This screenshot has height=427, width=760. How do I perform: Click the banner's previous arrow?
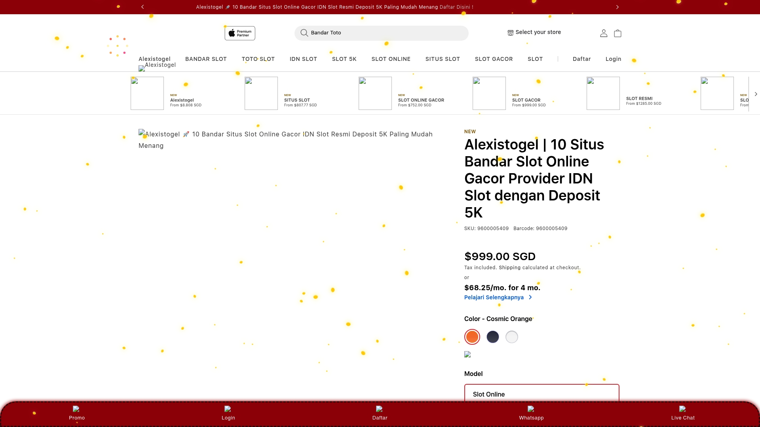142,7
